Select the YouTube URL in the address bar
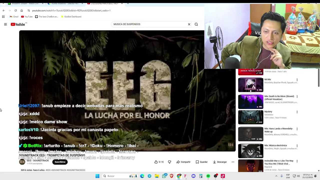320x180 pixels. point(71,10)
